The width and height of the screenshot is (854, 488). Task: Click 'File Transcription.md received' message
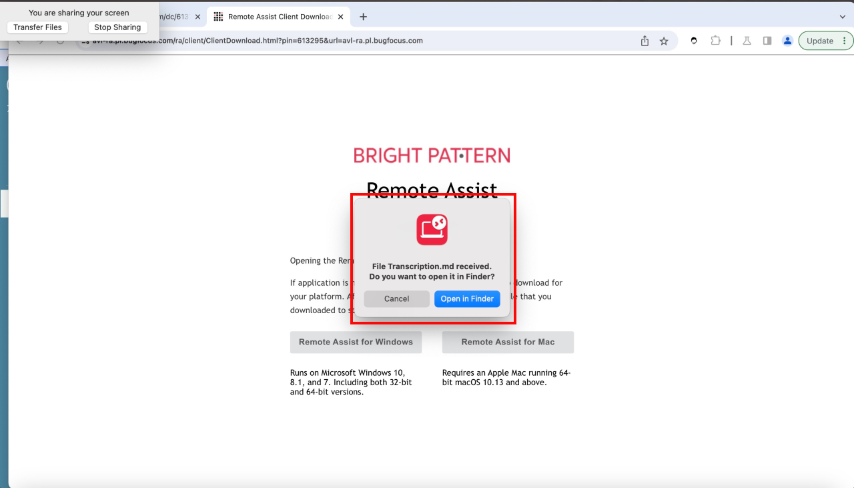coord(432,266)
